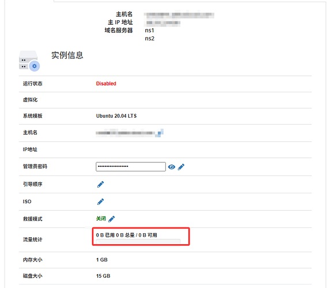Click the 虚拟化 row label

30,100
